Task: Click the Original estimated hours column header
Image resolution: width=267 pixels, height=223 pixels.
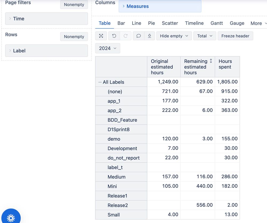Action: point(164,67)
